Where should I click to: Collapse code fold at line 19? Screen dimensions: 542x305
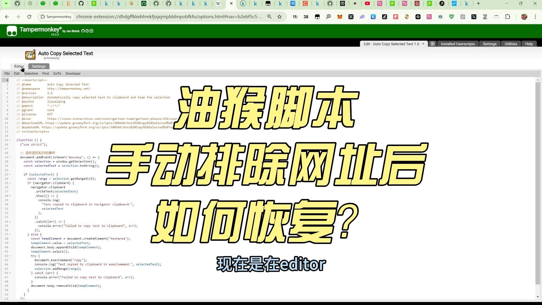10,158
